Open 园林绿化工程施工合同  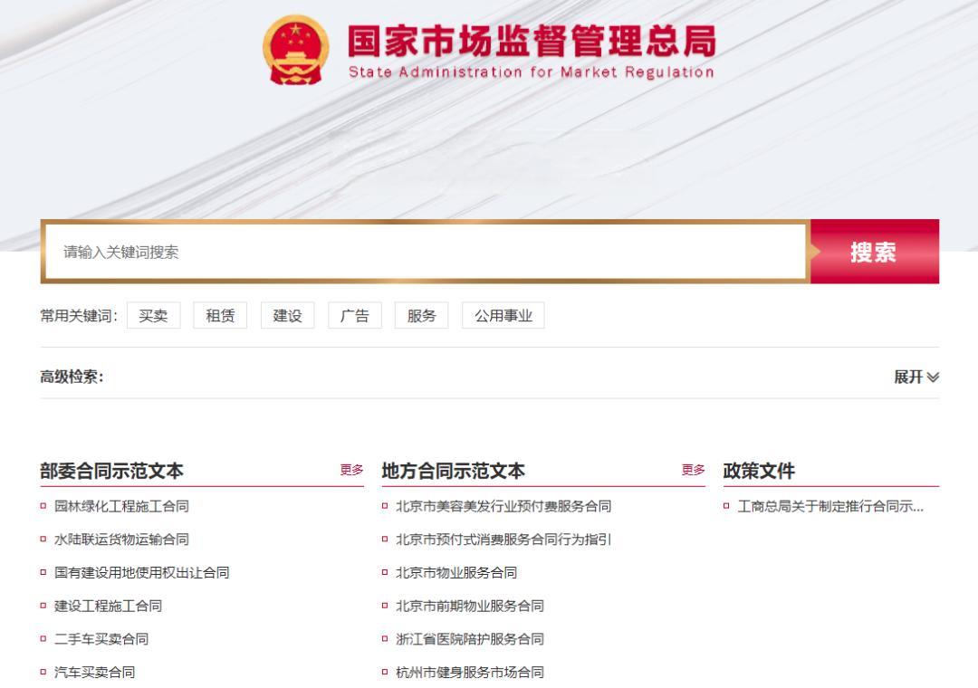pyautogui.click(x=121, y=506)
